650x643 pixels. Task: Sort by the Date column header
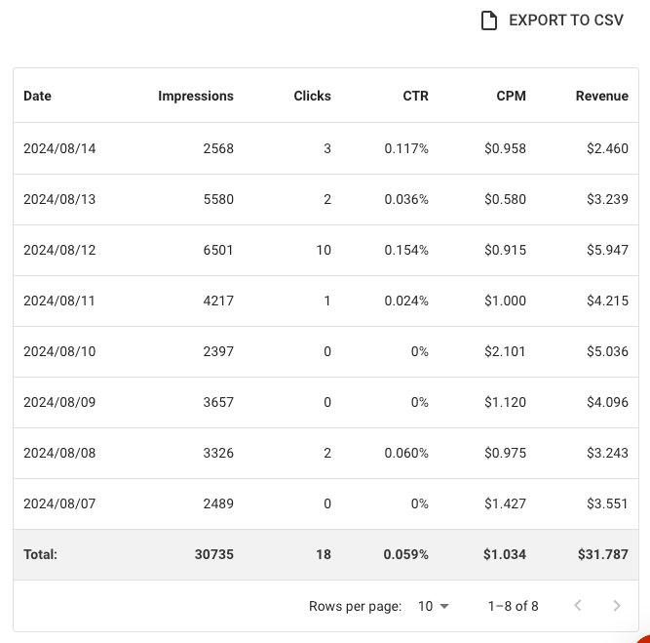38,96
